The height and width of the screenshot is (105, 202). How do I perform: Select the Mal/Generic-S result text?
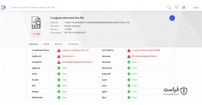point(68,56)
